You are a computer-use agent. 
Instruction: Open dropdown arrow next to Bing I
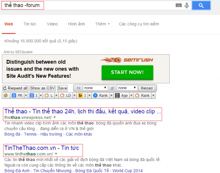(x=89, y=96)
